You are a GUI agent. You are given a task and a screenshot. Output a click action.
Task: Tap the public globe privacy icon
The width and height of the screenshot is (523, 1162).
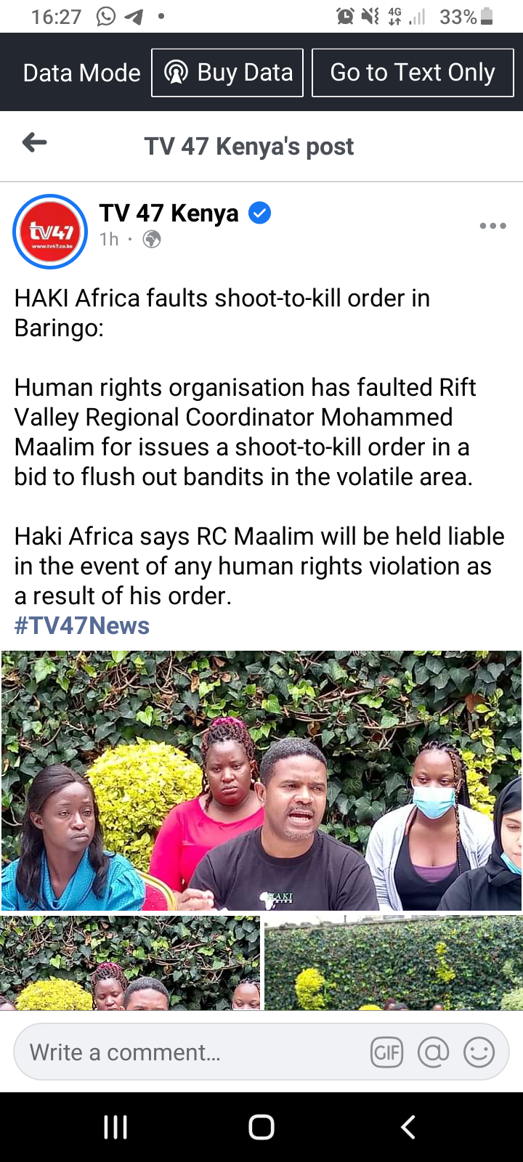pos(152,239)
